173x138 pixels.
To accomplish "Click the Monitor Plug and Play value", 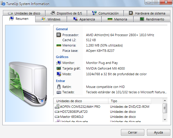I will [102, 63].
